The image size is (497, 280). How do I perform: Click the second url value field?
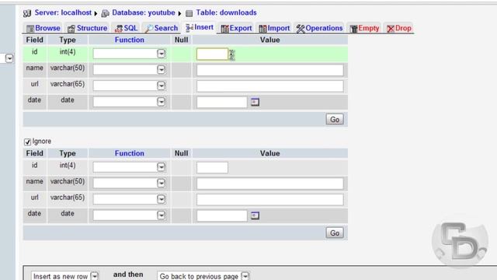point(269,200)
